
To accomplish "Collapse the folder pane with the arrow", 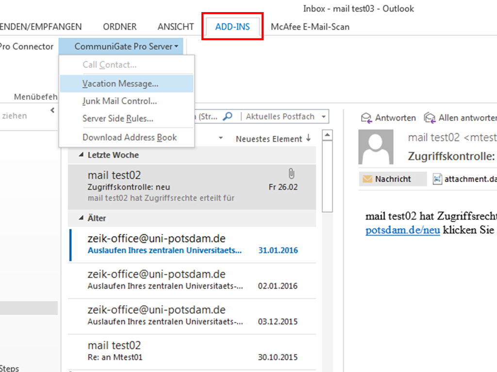I will pyautogui.click(x=52, y=111).
